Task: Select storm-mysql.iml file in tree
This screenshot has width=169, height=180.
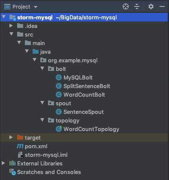Action: [x=46, y=155]
